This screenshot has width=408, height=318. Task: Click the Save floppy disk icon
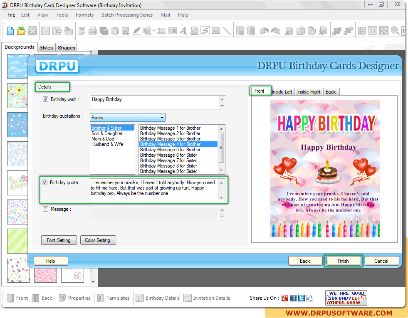point(45,31)
